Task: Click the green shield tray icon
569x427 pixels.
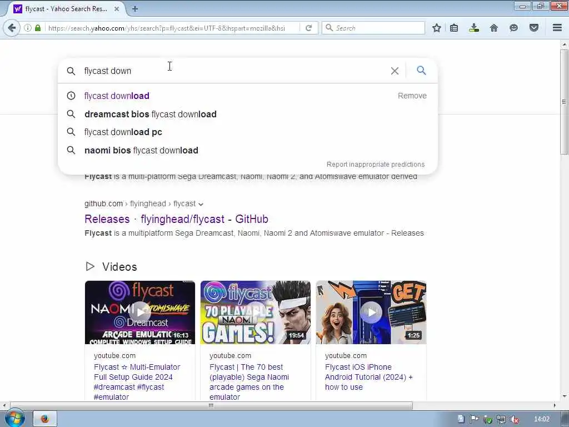Action: pyautogui.click(x=488, y=419)
